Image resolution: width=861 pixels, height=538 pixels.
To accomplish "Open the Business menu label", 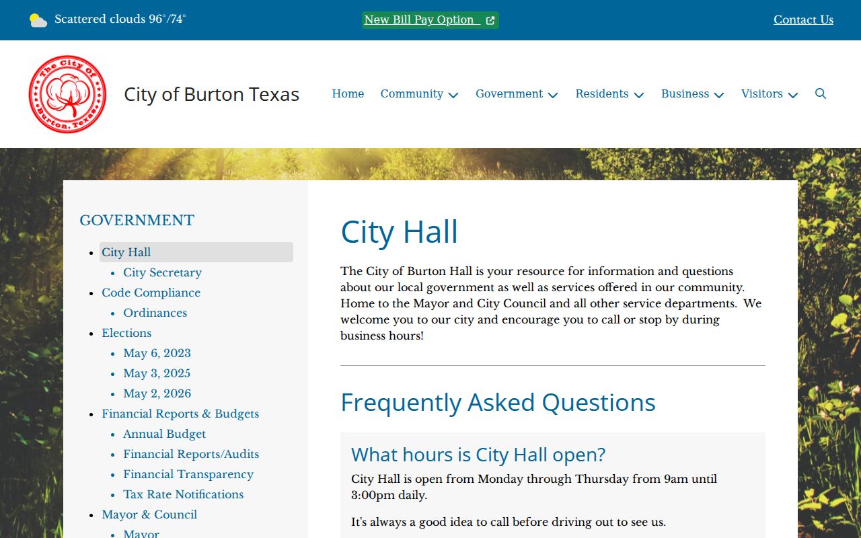I will (685, 93).
